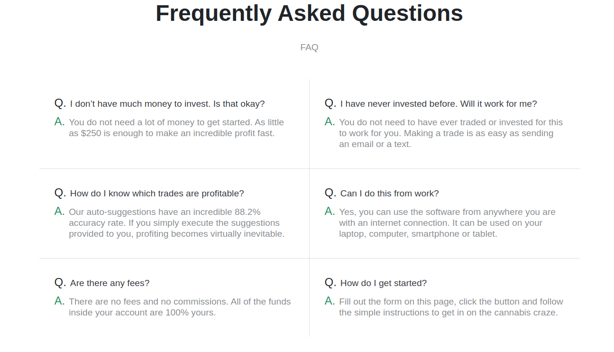The width and height of the screenshot is (614, 352).
Task: Click the 'Frequently Asked Questions' heading
Action: coord(309,13)
